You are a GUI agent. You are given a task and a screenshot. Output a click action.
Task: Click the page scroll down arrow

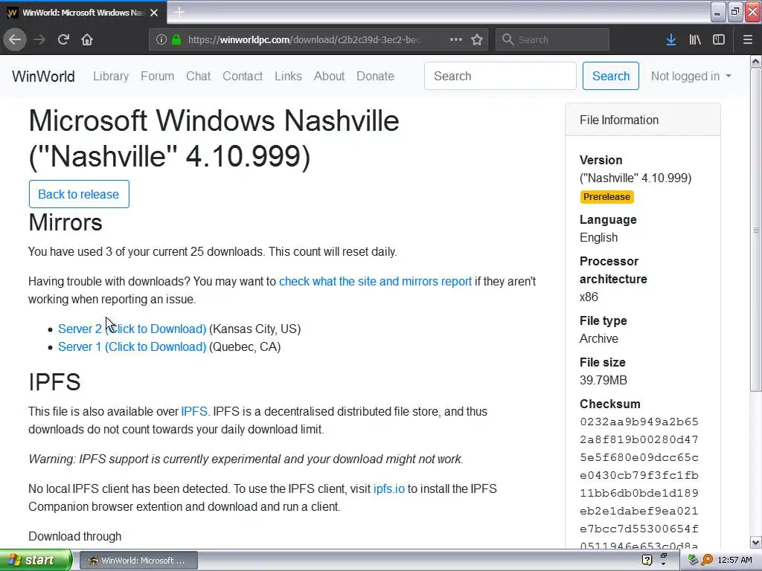pyautogui.click(x=756, y=542)
